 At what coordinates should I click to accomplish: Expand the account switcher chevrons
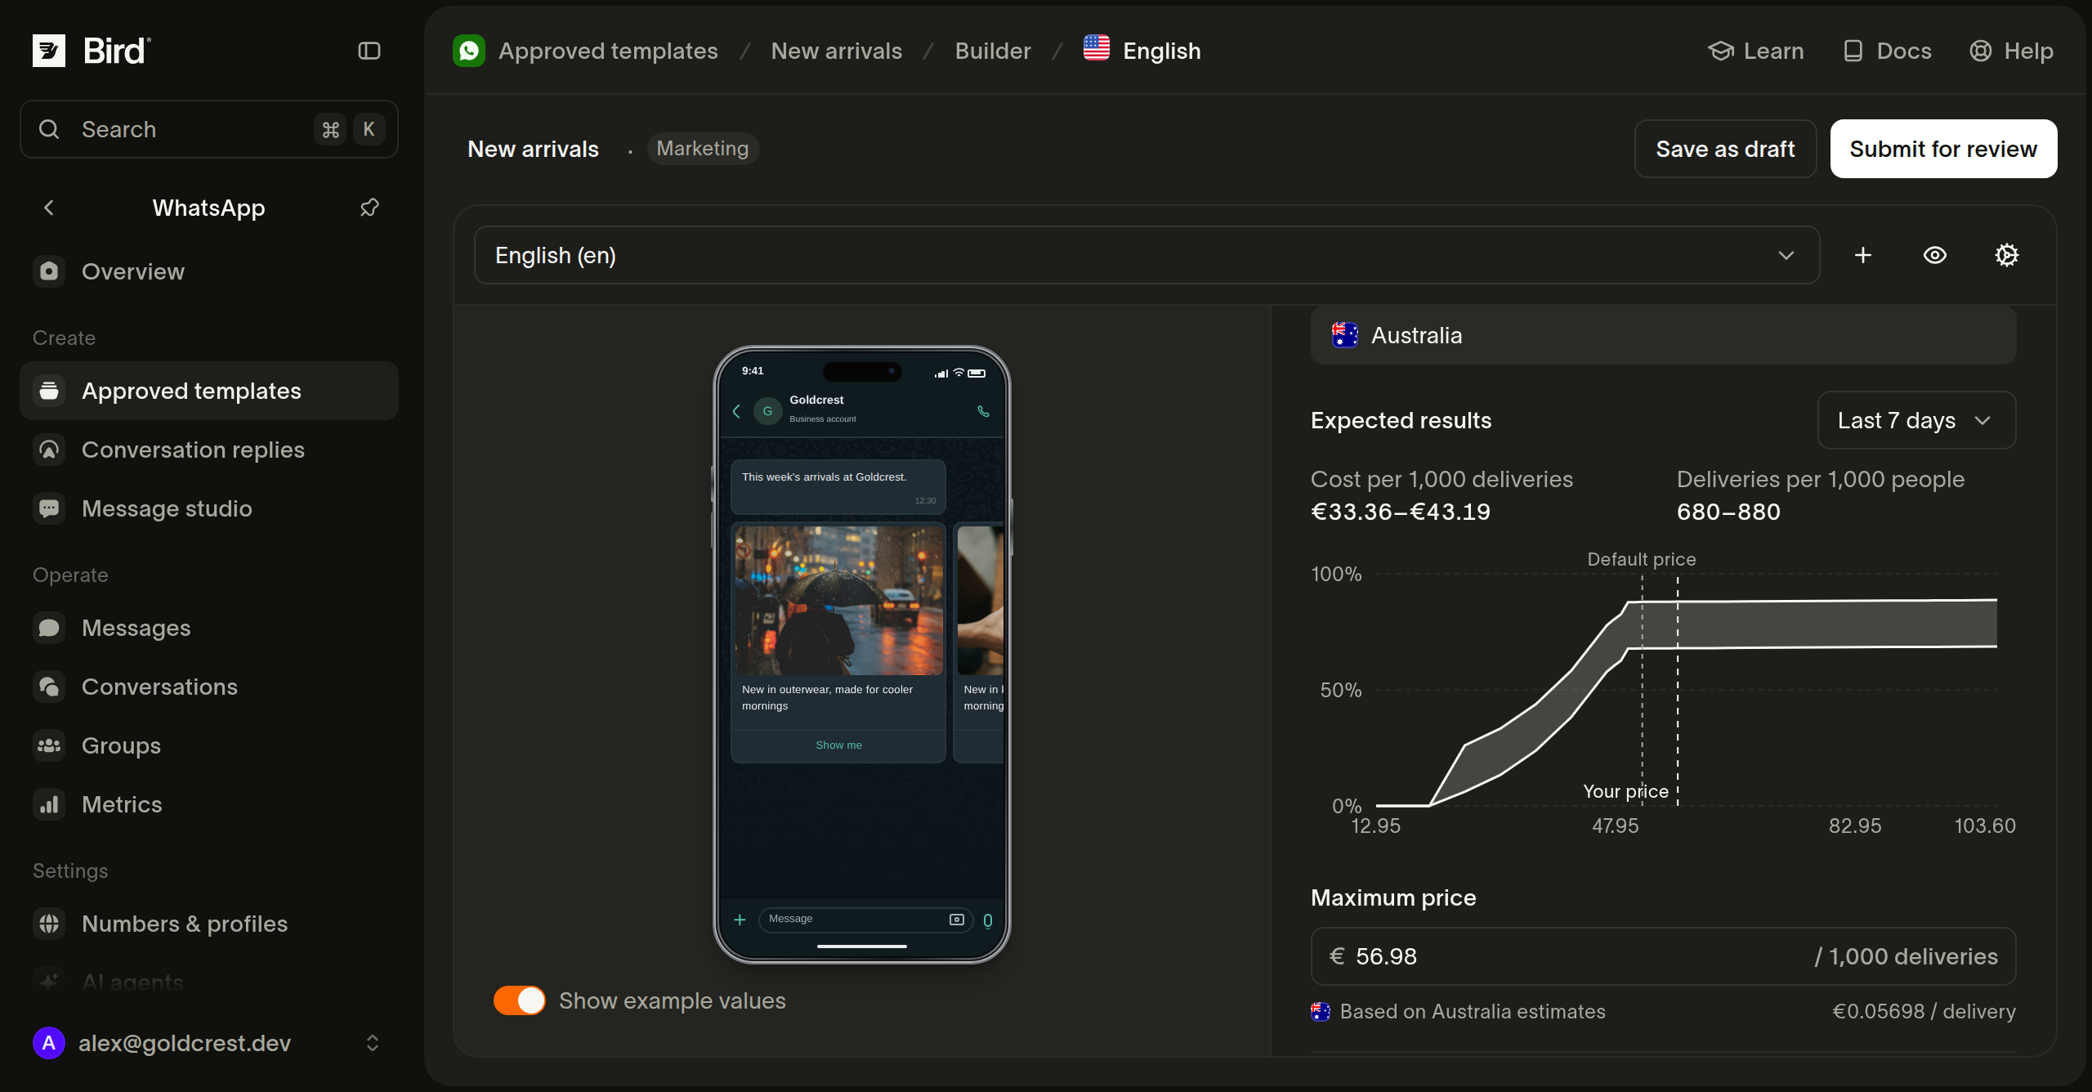[x=373, y=1043]
